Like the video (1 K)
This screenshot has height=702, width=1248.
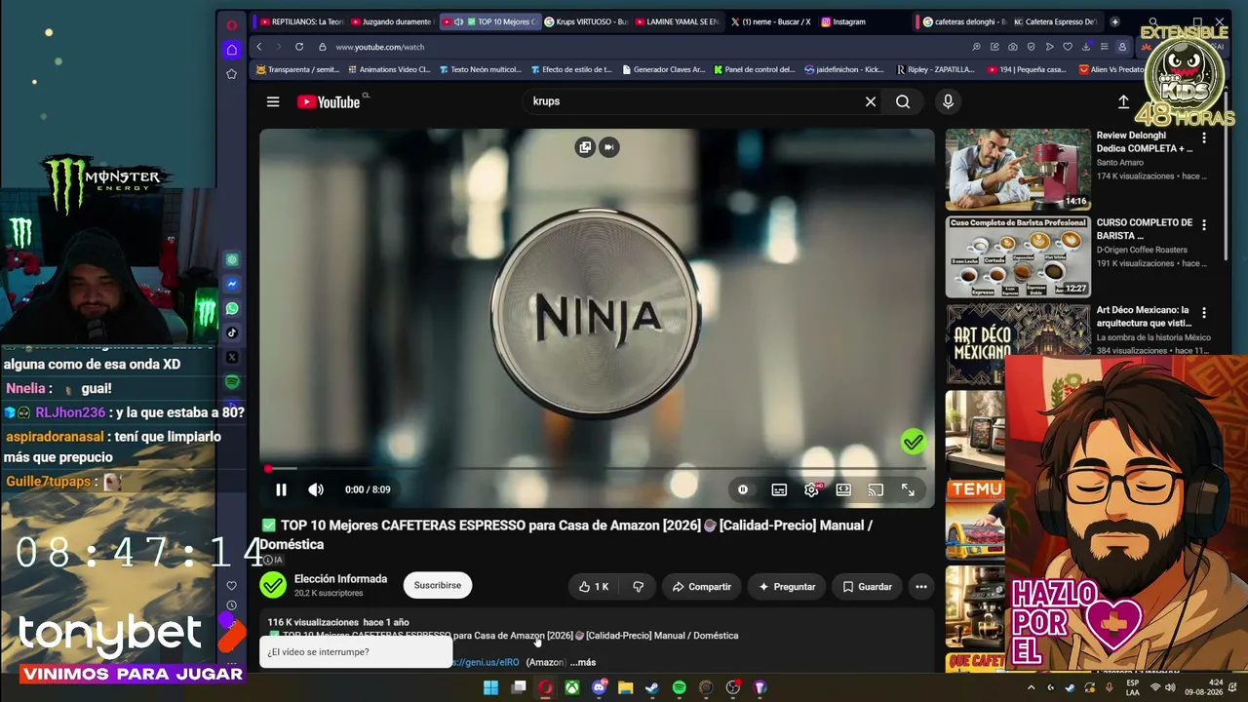coord(594,587)
